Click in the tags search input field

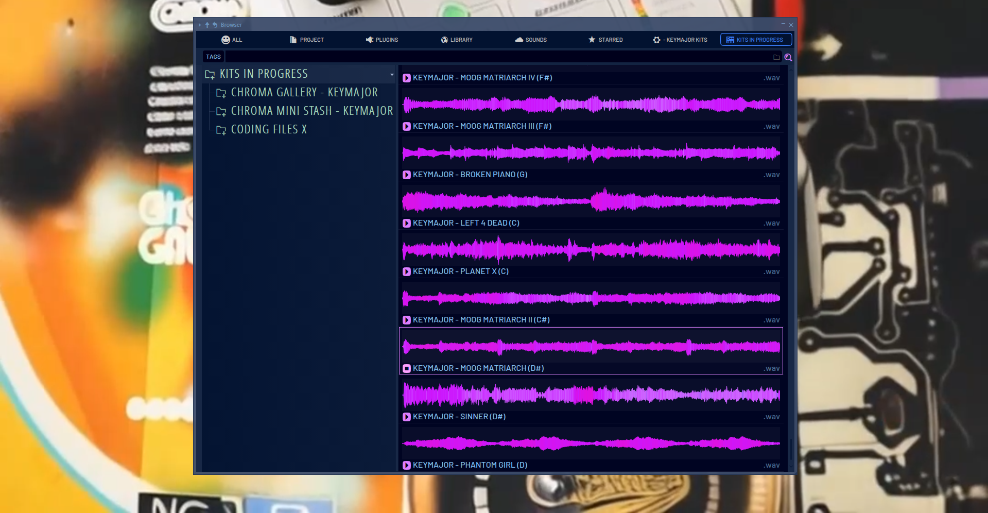tap(494, 57)
